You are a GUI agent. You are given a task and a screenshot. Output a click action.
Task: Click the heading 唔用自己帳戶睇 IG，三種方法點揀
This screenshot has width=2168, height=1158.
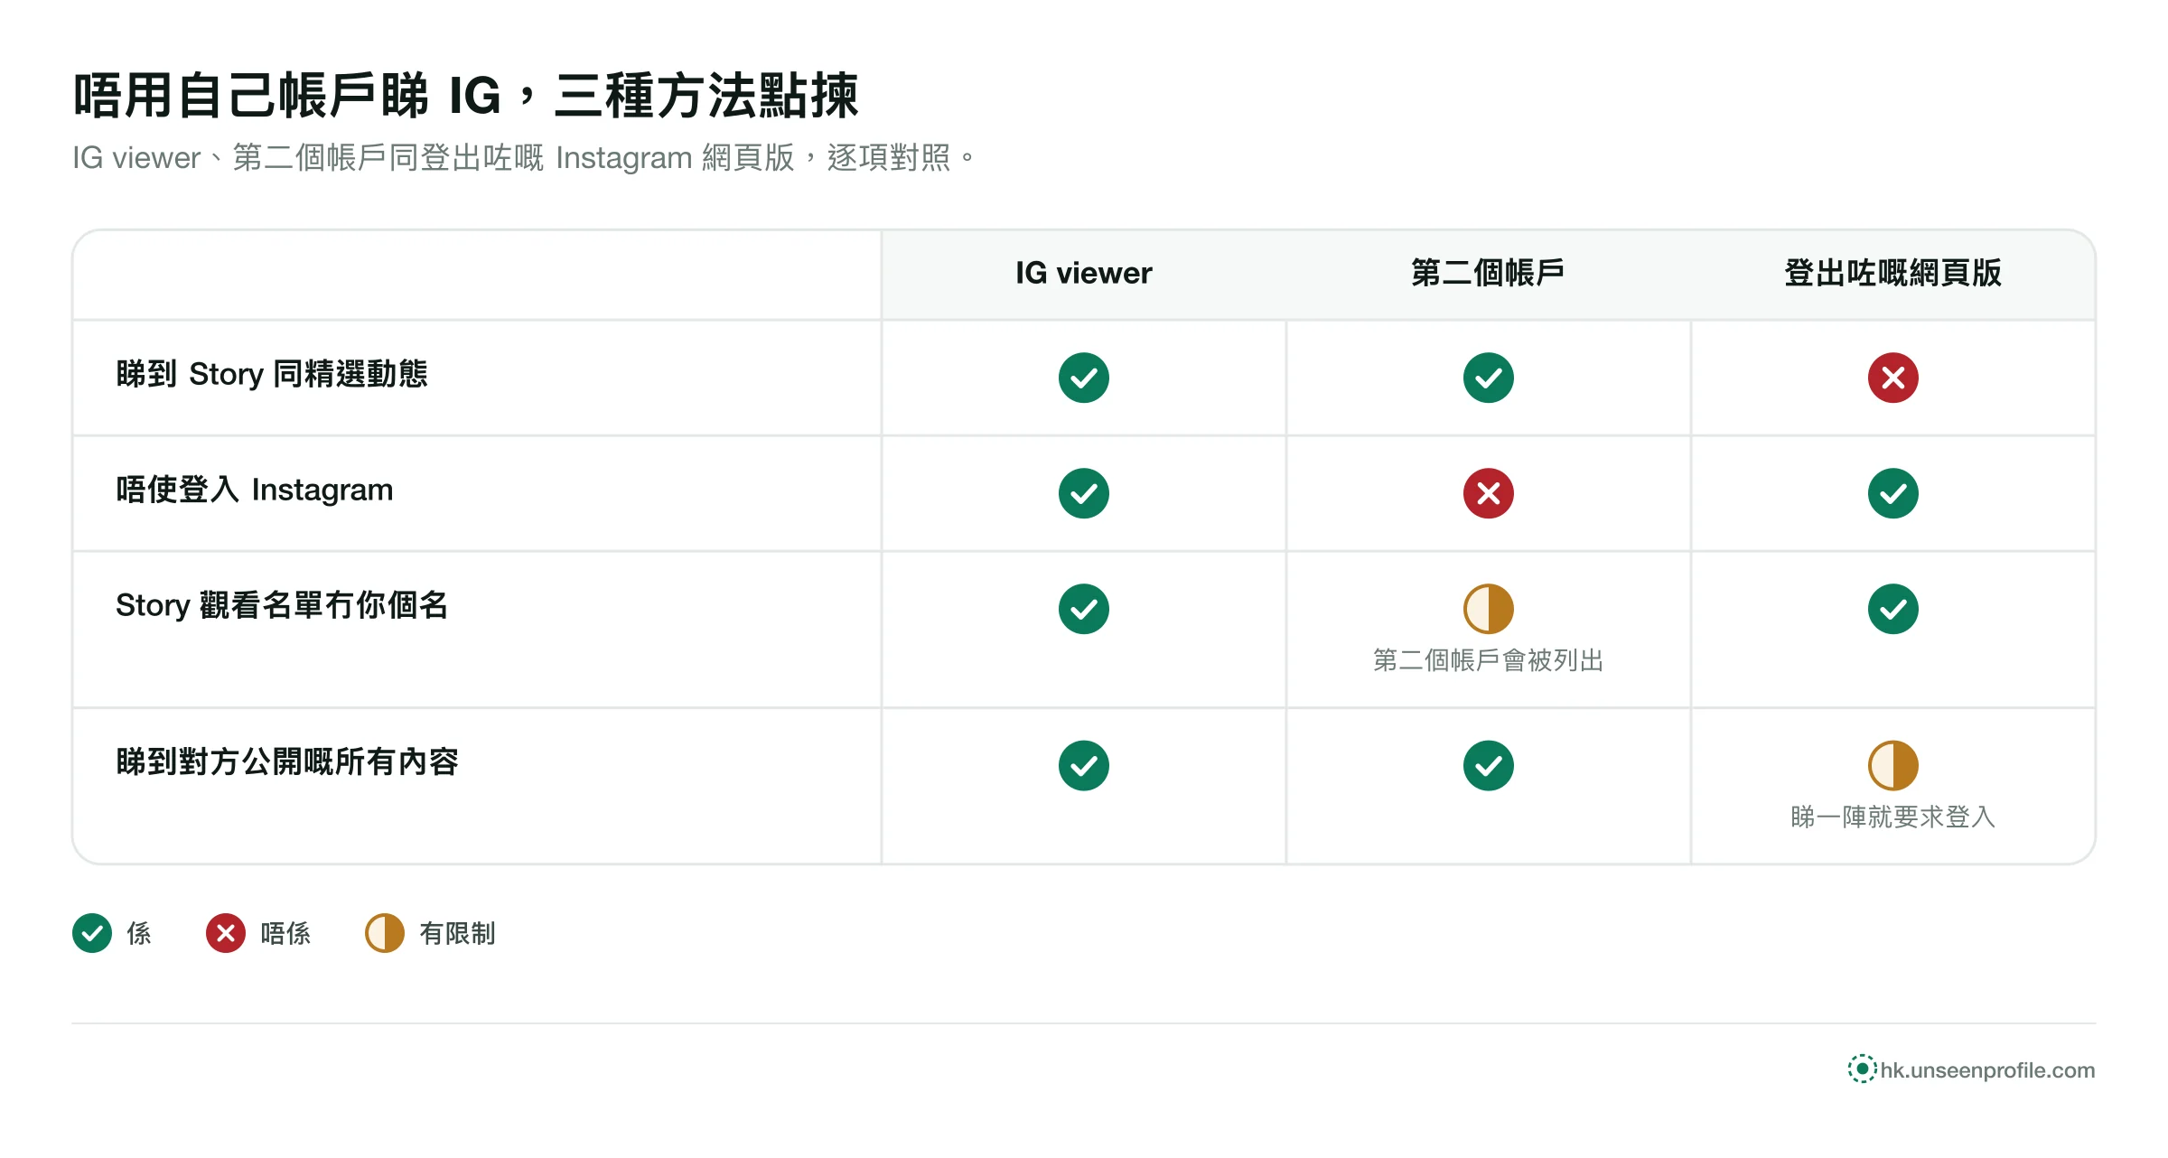coord(465,96)
